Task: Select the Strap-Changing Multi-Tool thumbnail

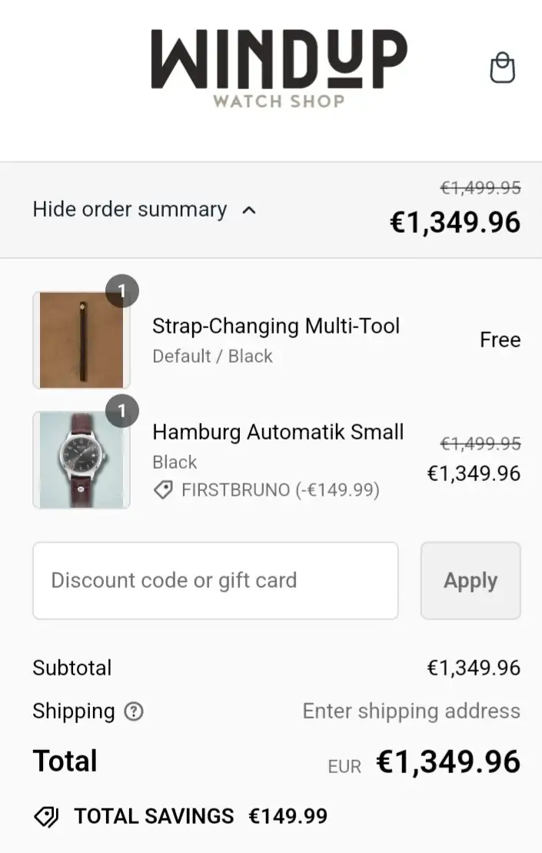Action: pyautogui.click(x=81, y=340)
